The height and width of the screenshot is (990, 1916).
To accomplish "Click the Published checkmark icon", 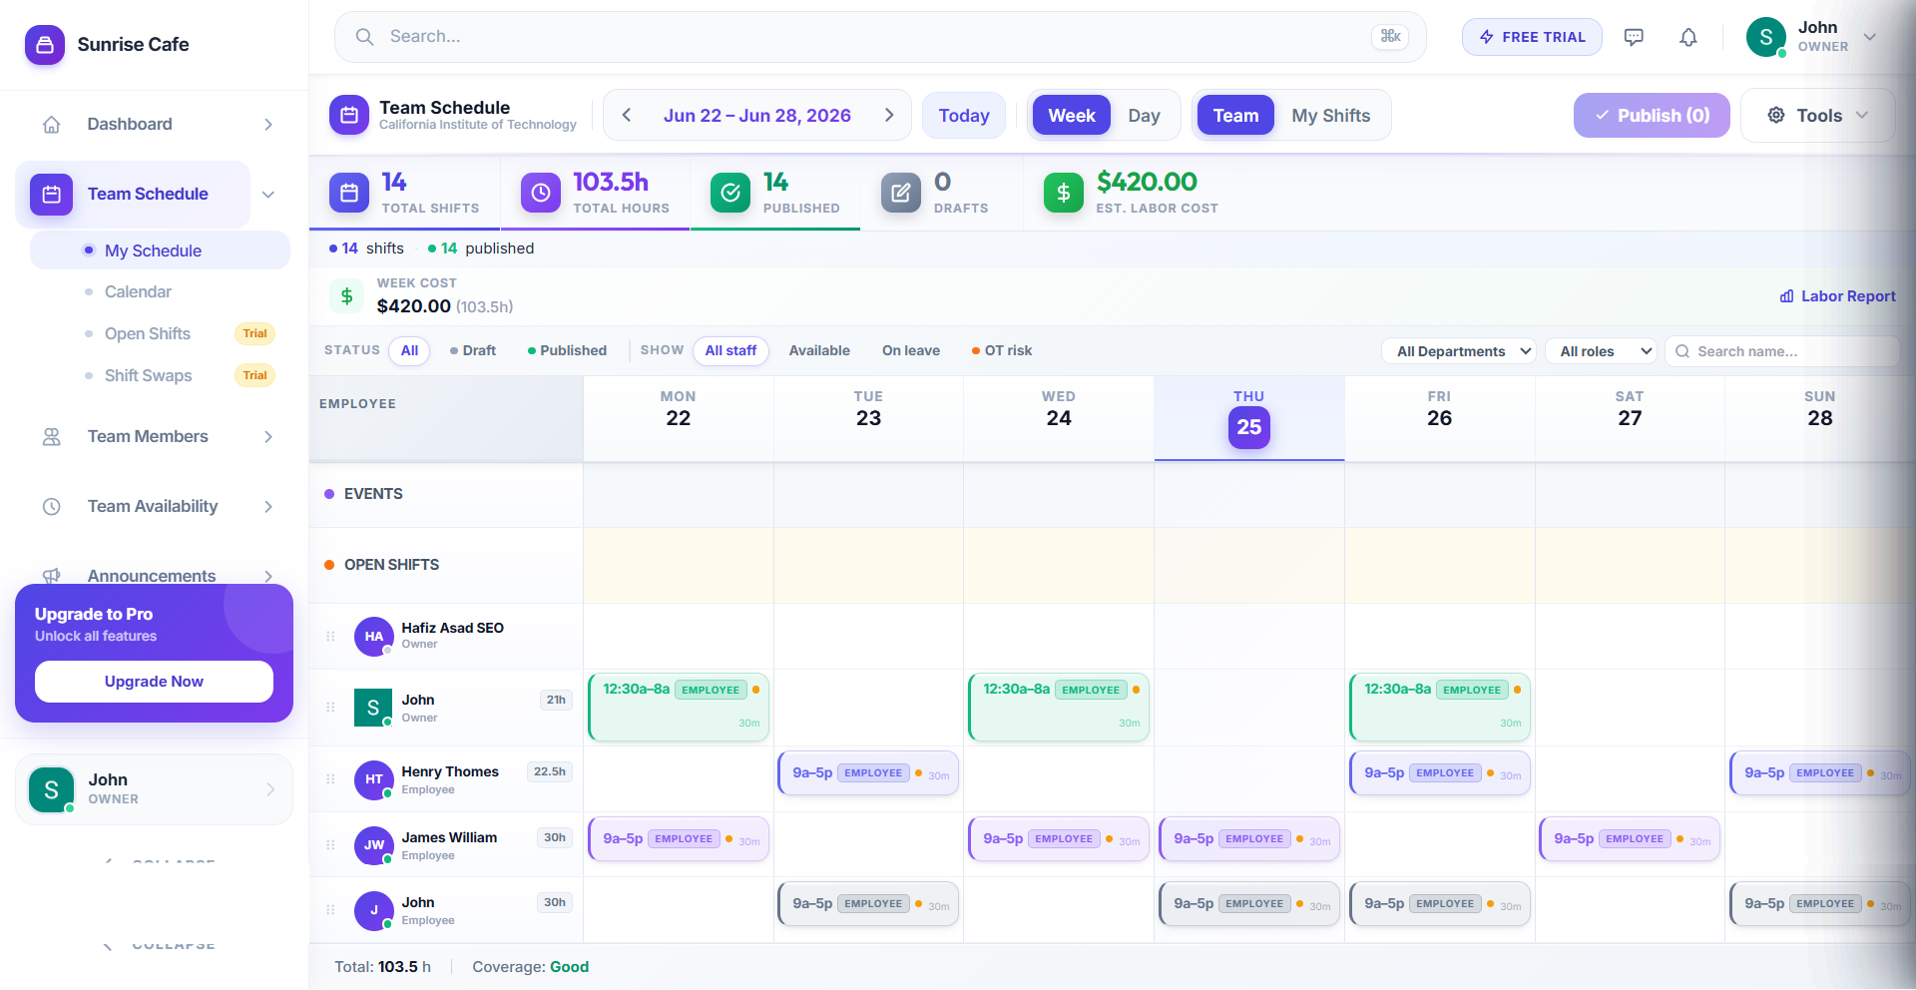I will pos(730,193).
